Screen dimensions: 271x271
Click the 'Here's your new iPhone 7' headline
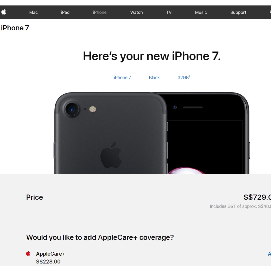(152, 56)
